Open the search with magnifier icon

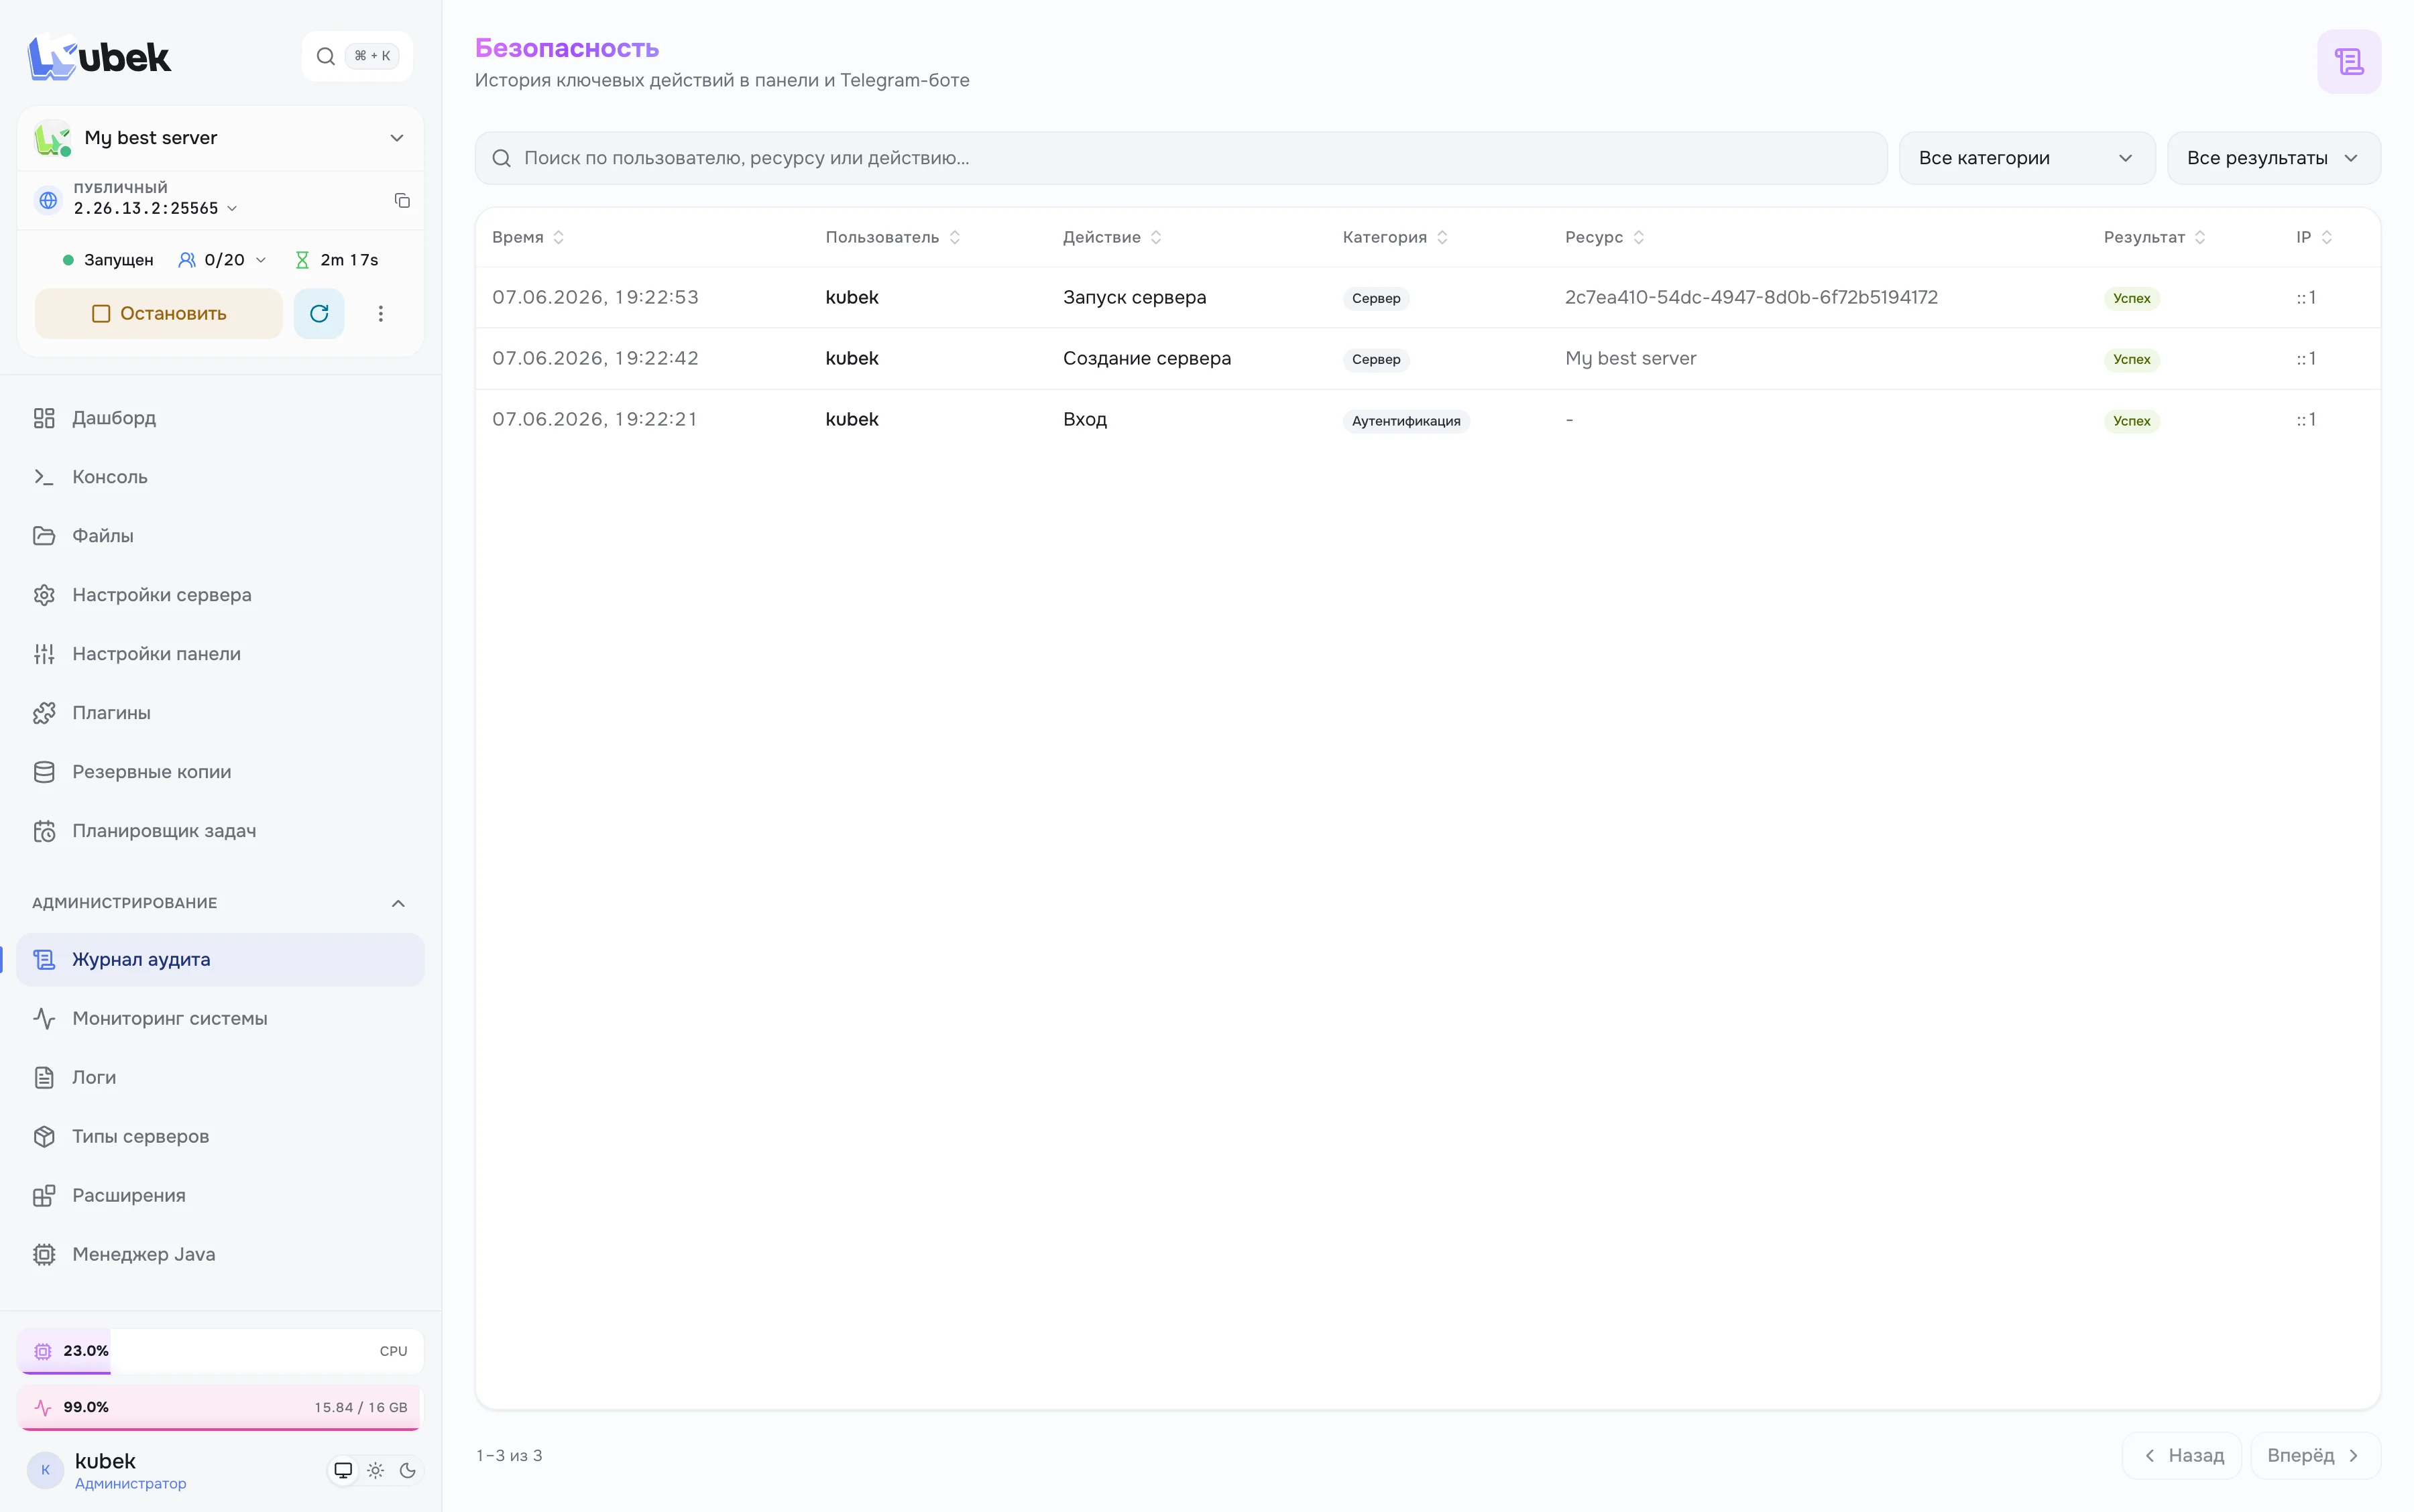(357, 56)
